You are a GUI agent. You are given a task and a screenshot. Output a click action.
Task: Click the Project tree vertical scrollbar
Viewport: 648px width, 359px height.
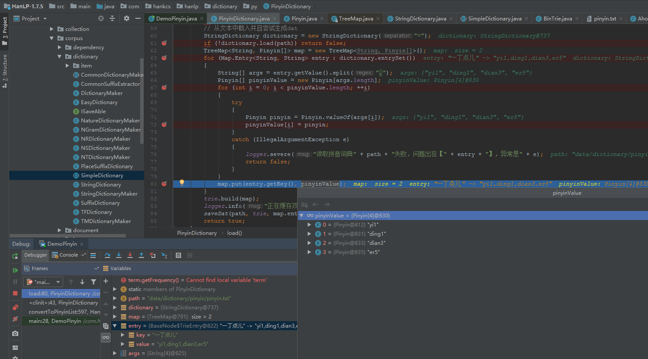click(x=142, y=101)
